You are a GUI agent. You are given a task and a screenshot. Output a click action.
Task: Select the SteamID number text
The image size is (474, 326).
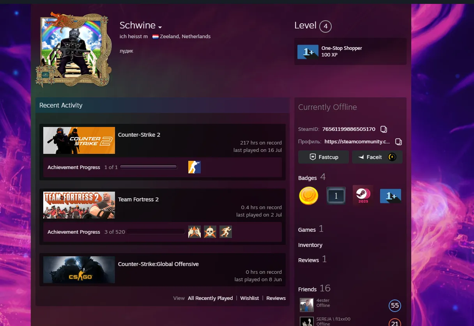pyautogui.click(x=349, y=129)
